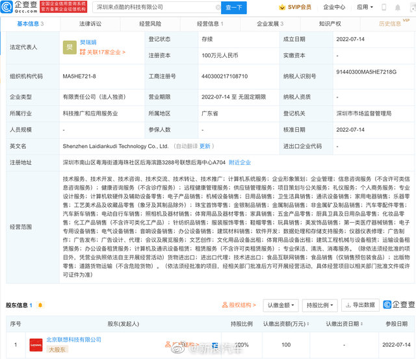The width and height of the screenshot is (416, 359).
Task: Open SVIP会员 link
Action: [x=300, y=7]
